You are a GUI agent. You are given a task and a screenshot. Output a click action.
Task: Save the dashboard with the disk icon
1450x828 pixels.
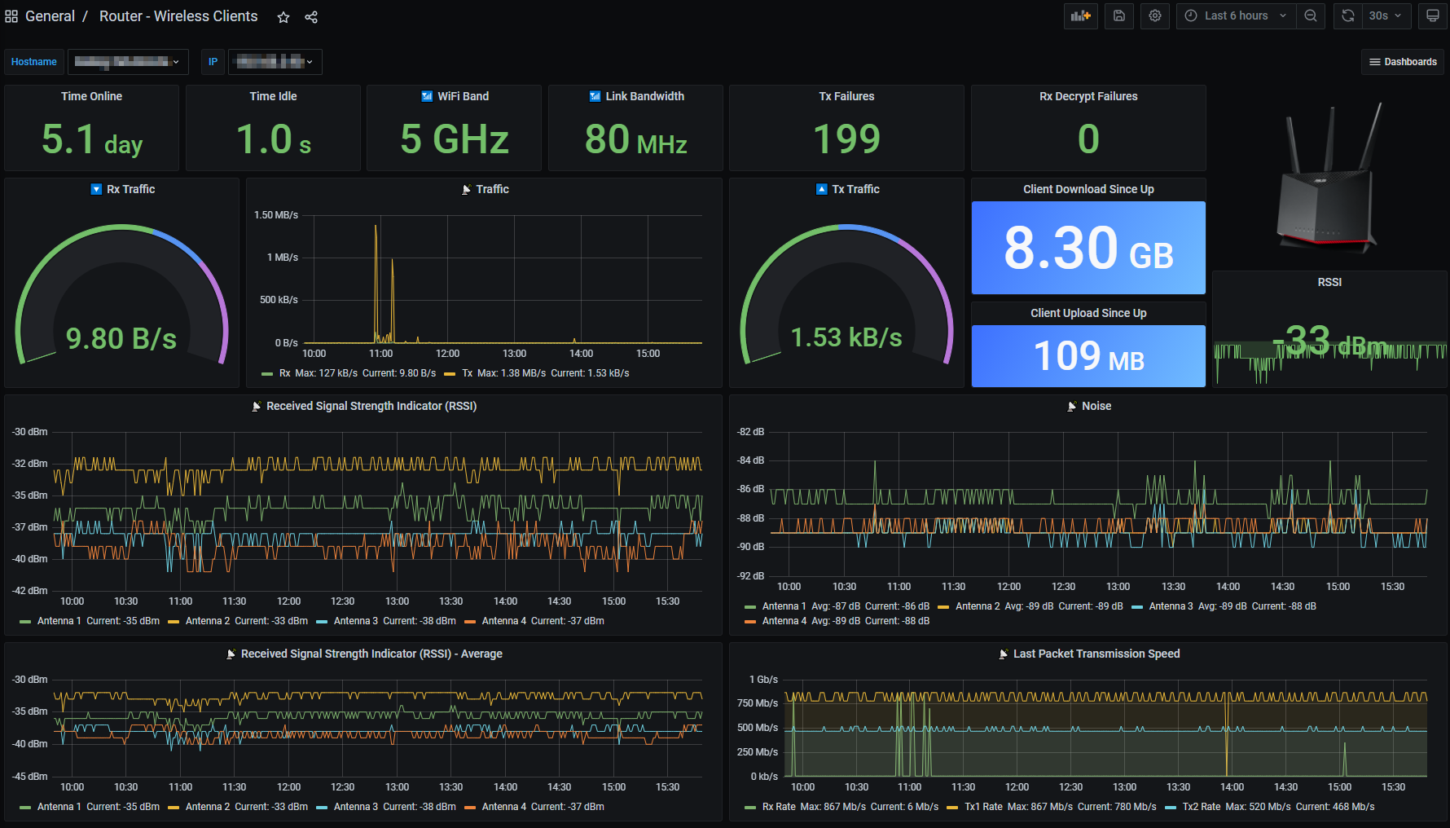click(x=1119, y=16)
